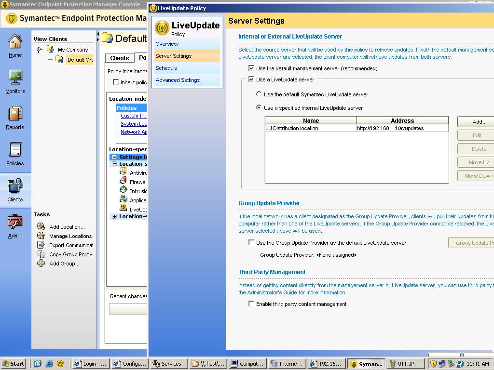The width and height of the screenshot is (494, 370).
Task: Click the Internet Explorer quick launch icon
Action: pos(49,364)
